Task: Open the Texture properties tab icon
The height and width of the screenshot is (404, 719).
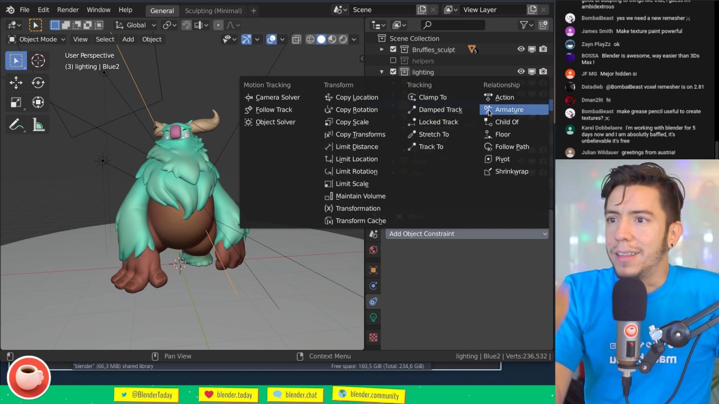Action: coord(374,337)
